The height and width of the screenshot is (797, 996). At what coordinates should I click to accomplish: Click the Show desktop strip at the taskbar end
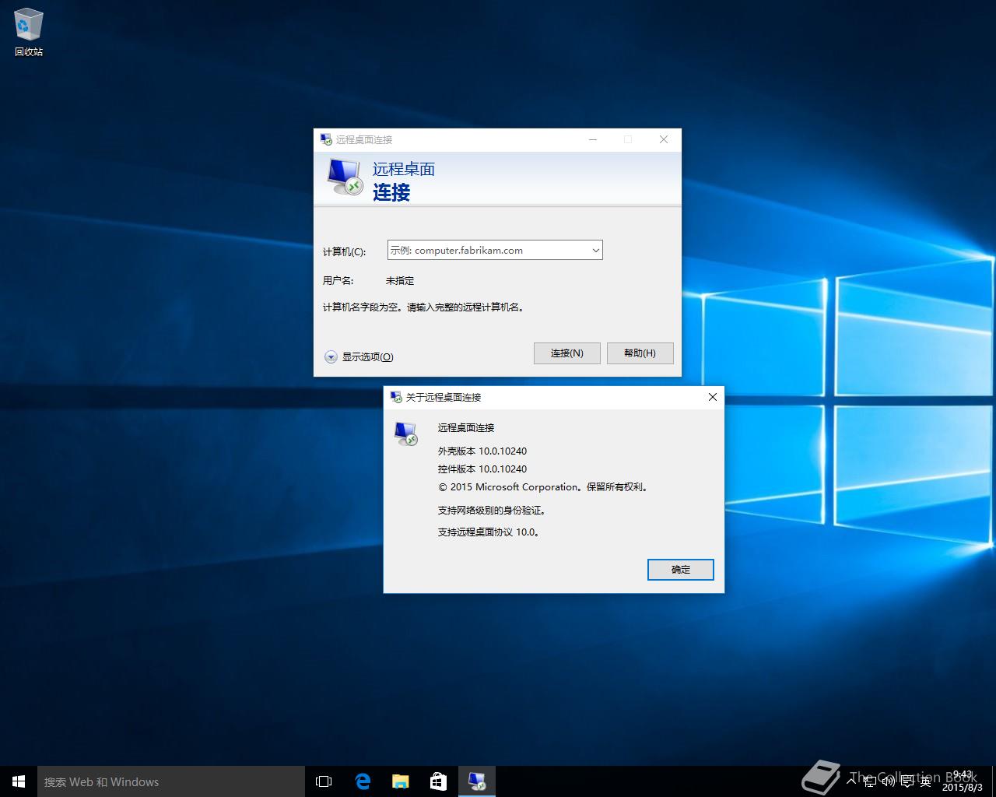[x=993, y=781]
